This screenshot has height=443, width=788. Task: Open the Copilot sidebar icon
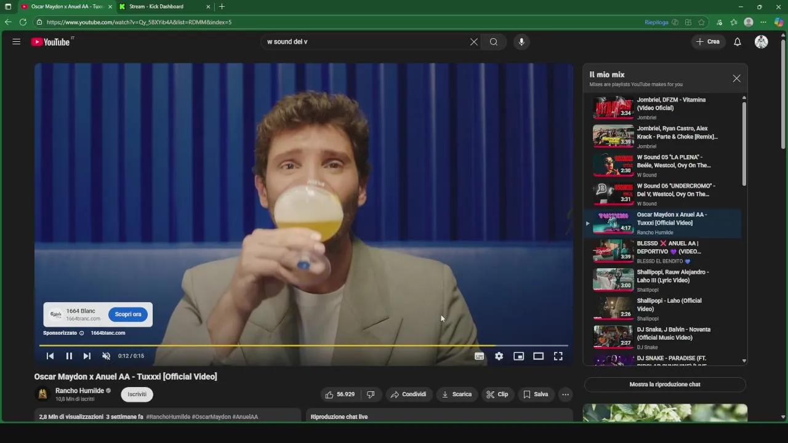coord(779,22)
